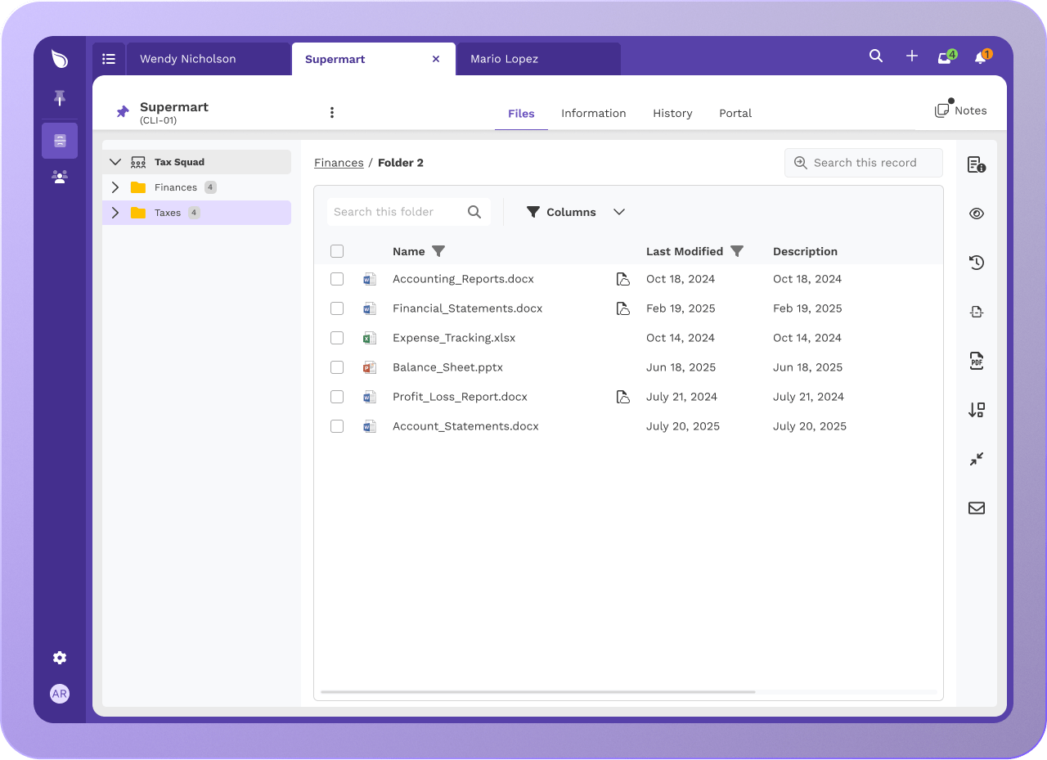Screen dimensions: 1047x760
Task: Open the file cabinet records sidebar icon
Action: [x=60, y=141]
